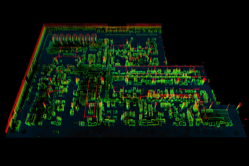Click the row of tall racks top-left
Image resolution: width=249 pixels, height=166 pixels.
(73, 39)
